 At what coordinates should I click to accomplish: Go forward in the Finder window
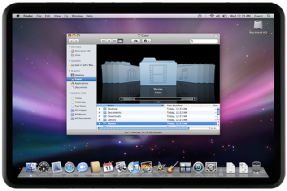point(77,41)
